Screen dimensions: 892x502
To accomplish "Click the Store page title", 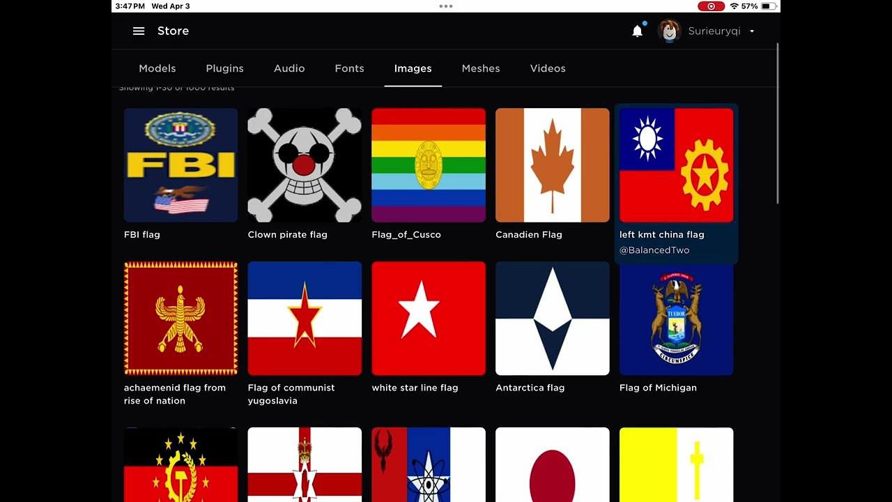I will [x=173, y=31].
